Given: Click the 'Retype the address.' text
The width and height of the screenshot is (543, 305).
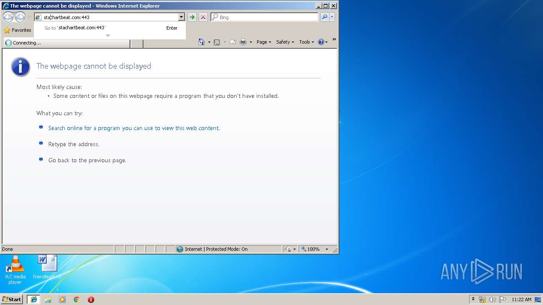Looking at the screenshot, I should [74, 144].
